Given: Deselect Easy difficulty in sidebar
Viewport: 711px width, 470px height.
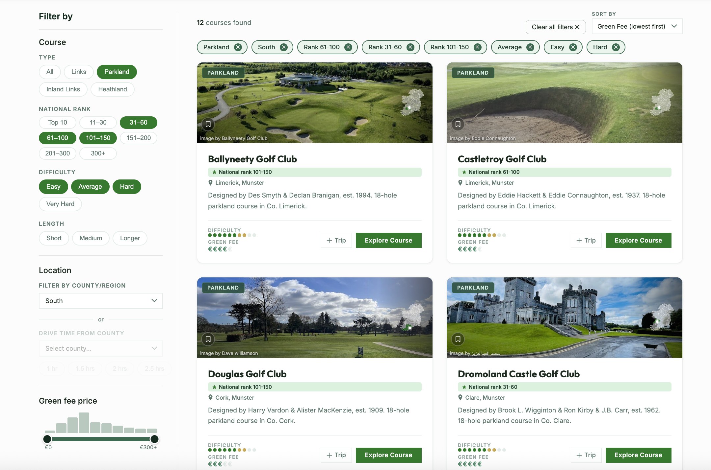Looking at the screenshot, I should pyautogui.click(x=53, y=187).
